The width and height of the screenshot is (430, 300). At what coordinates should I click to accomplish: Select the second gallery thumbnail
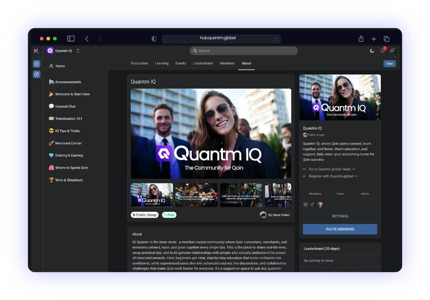(x=196, y=195)
